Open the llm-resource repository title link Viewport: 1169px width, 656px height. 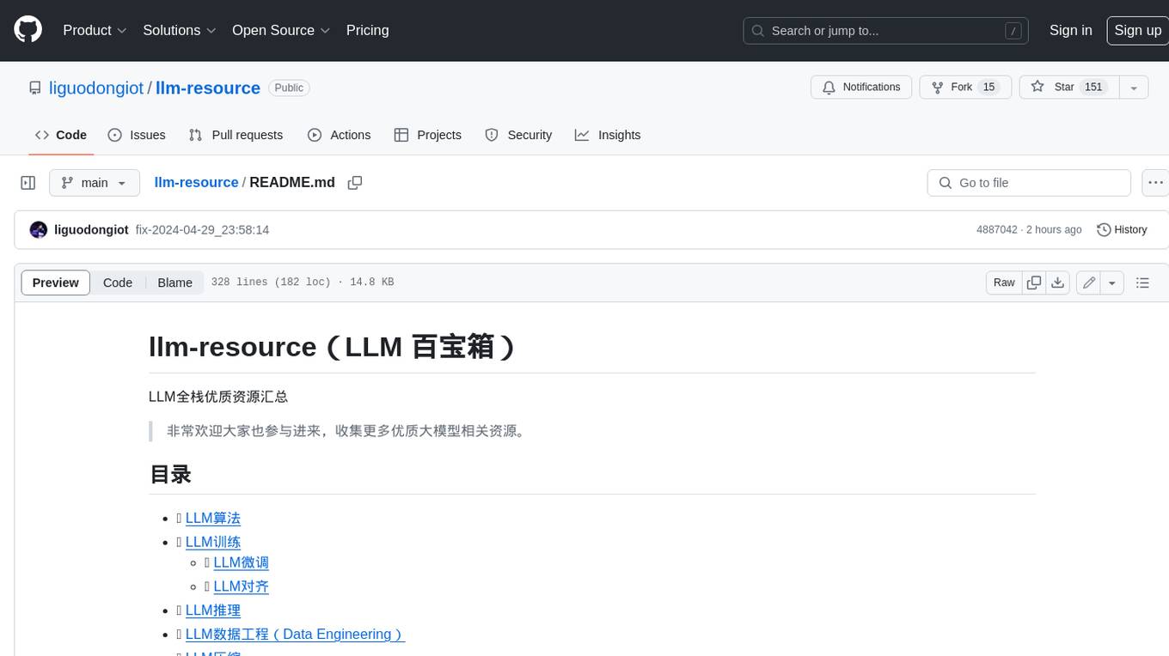coord(208,88)
